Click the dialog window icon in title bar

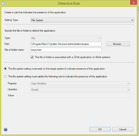(3, 3)
